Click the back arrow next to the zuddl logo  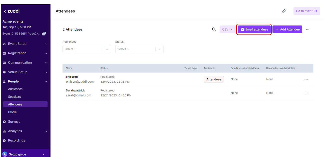tap(5, 11)
